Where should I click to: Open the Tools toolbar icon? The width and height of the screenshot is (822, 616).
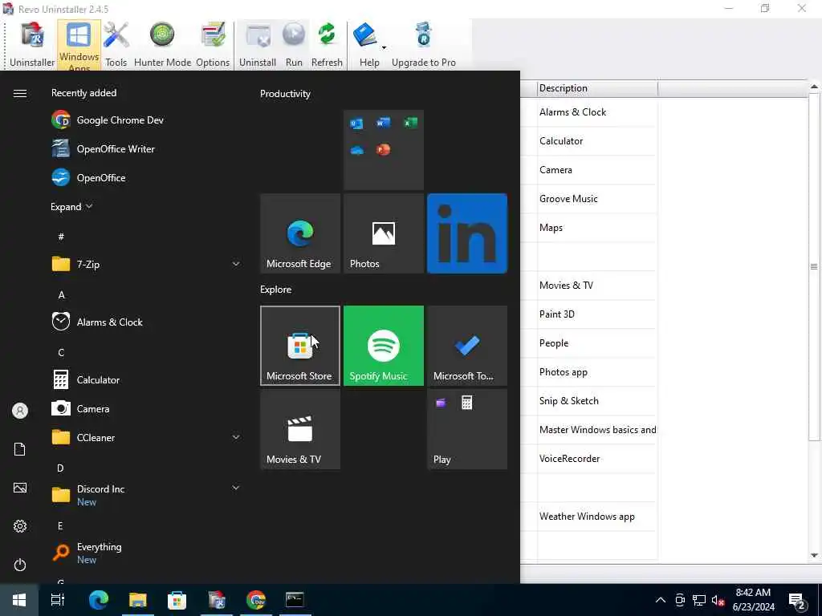coord(116,45)
